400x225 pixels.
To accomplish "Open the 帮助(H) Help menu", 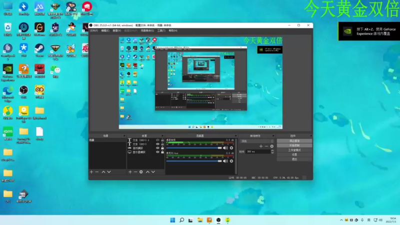I will tap(172, 30).
